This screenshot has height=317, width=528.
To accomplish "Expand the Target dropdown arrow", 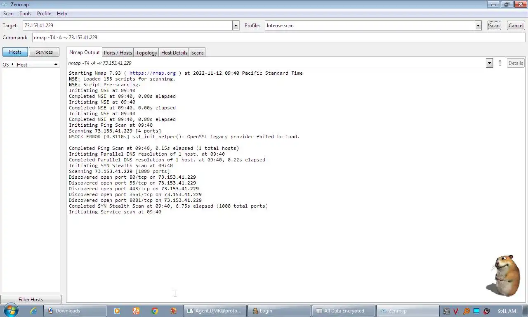I will click(x=236, y=26).
